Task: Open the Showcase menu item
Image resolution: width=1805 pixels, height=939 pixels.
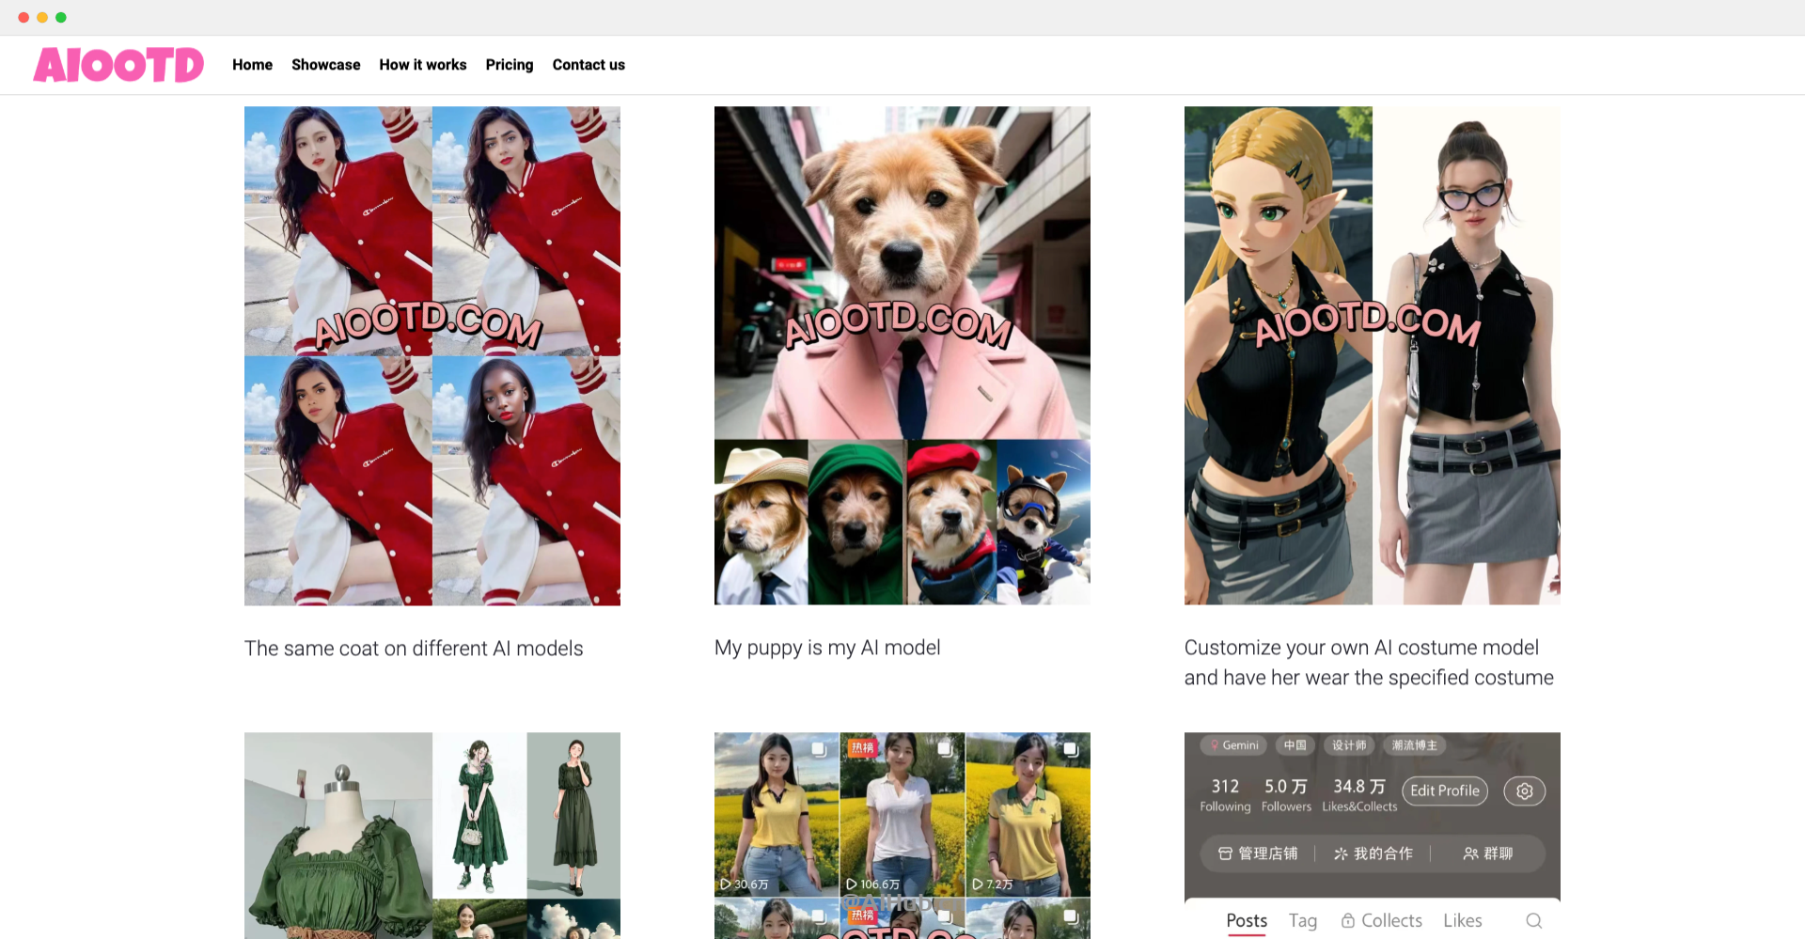Action: 325,65
